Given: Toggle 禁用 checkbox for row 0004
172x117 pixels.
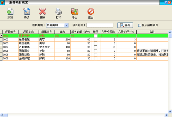Looking at the screenshot, I should click(x=96, y=47).
